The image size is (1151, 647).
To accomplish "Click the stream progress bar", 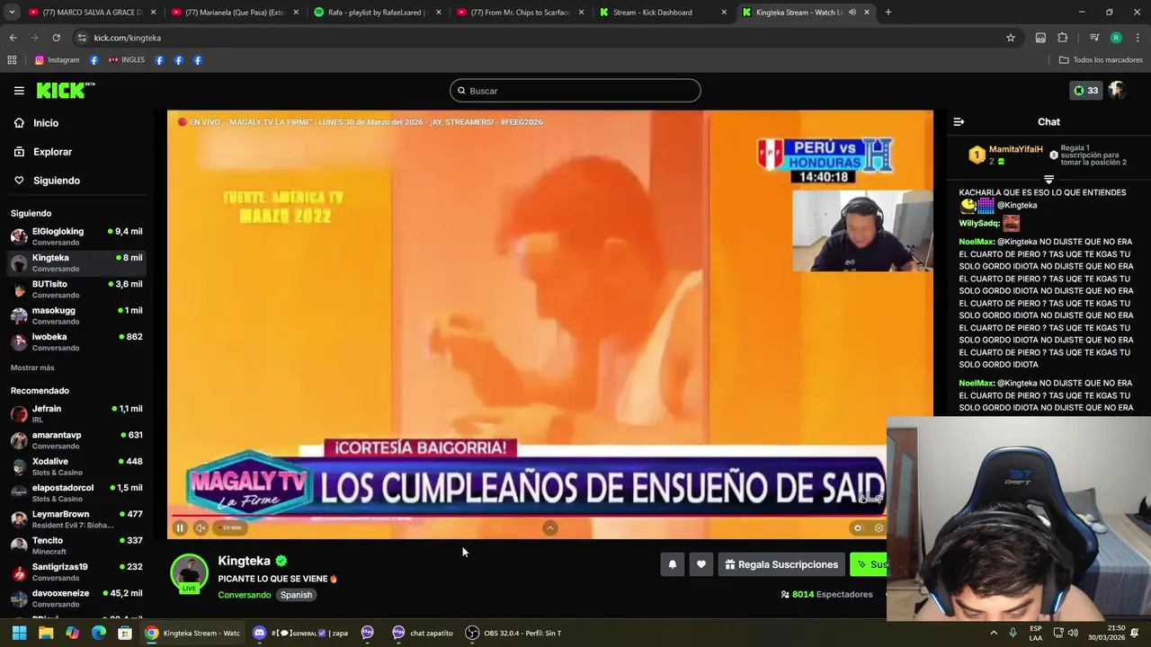I will click(x=529, y=516).
